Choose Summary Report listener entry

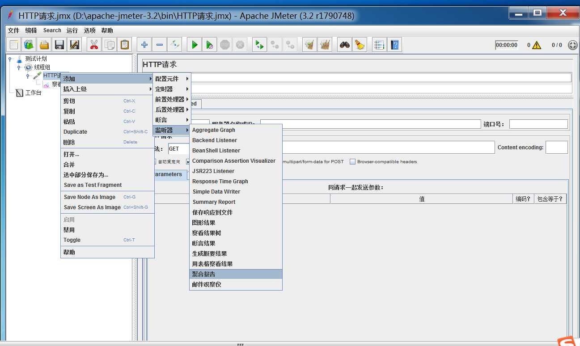[214, 202]
